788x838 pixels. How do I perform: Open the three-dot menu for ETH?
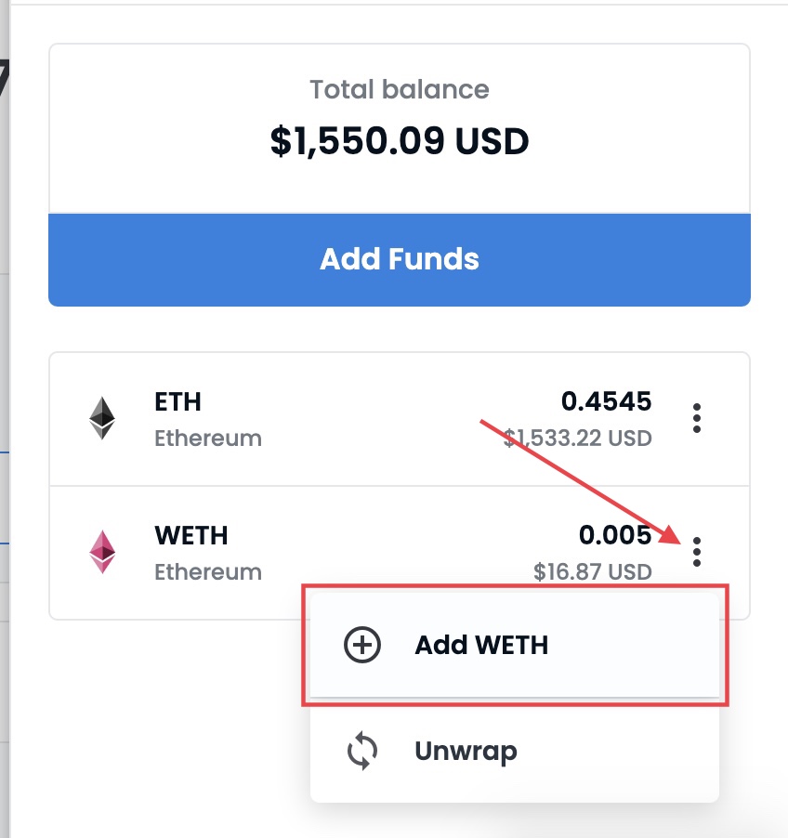click(696, 418)
